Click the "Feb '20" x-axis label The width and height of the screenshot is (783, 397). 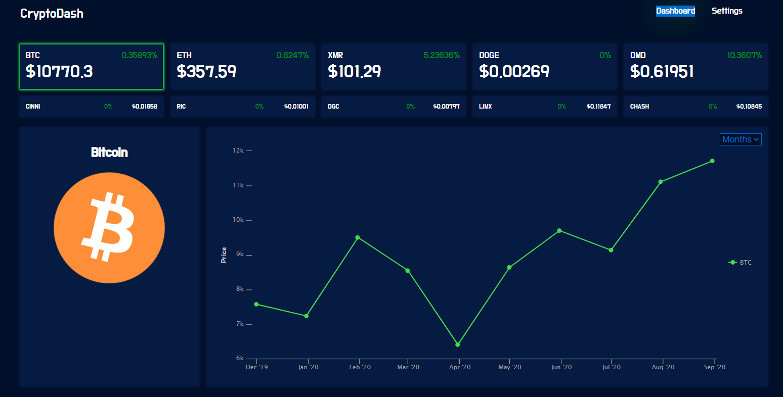coord(360,367)
